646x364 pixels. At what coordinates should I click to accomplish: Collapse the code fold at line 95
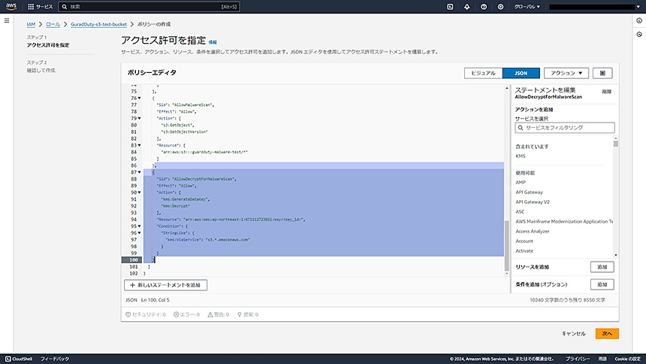click(x=139, y=226)
